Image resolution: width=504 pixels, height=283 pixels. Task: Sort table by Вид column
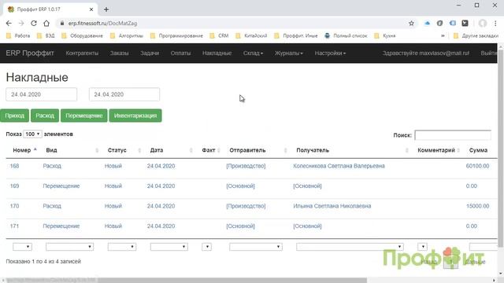point(51,150)
